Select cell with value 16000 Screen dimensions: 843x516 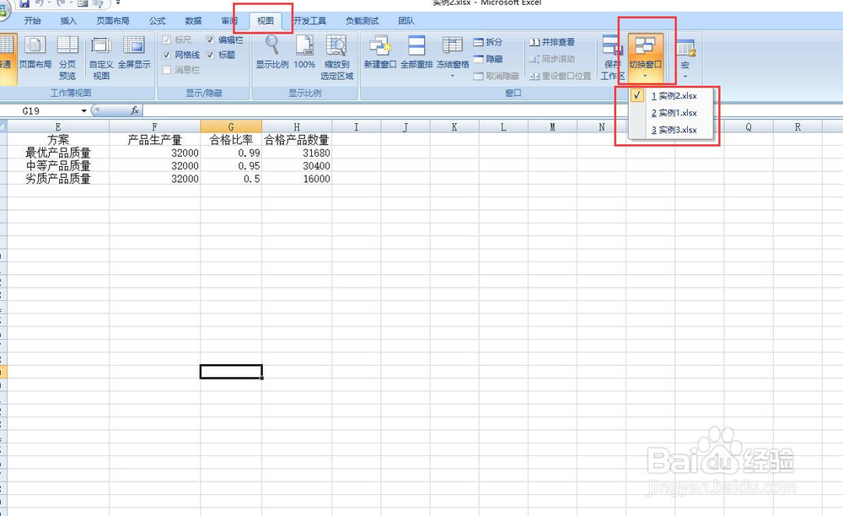[x=297, y=179]
